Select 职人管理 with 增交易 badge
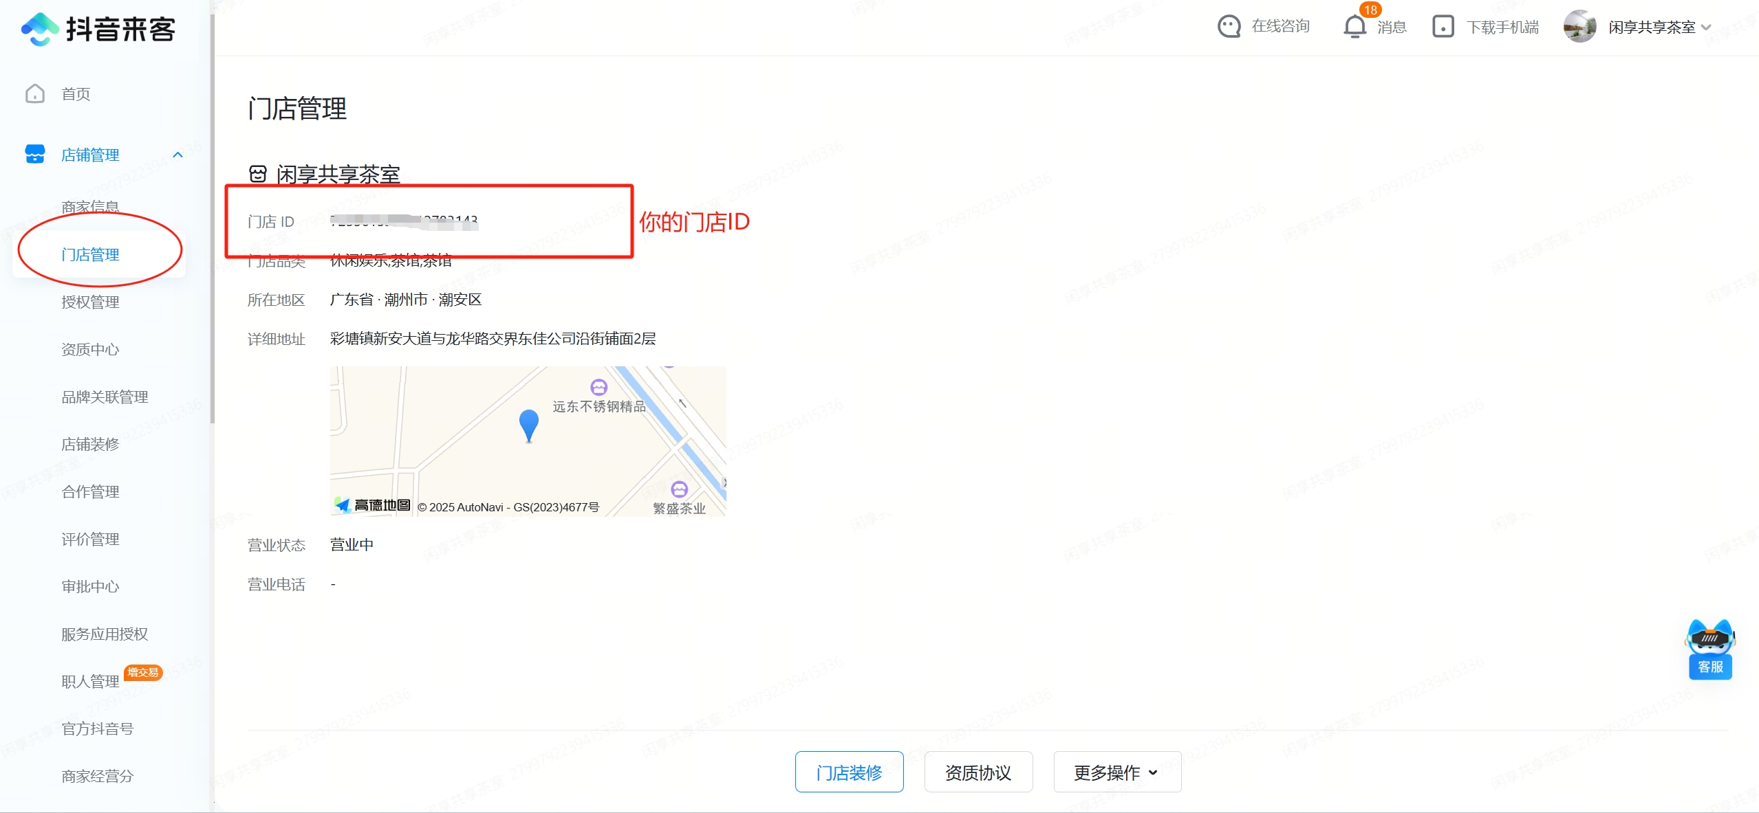The image size is (1759, 813). (90, 681)
